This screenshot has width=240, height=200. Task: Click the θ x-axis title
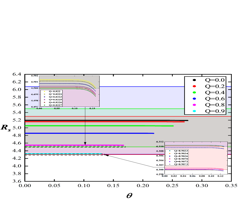[129, 195]
